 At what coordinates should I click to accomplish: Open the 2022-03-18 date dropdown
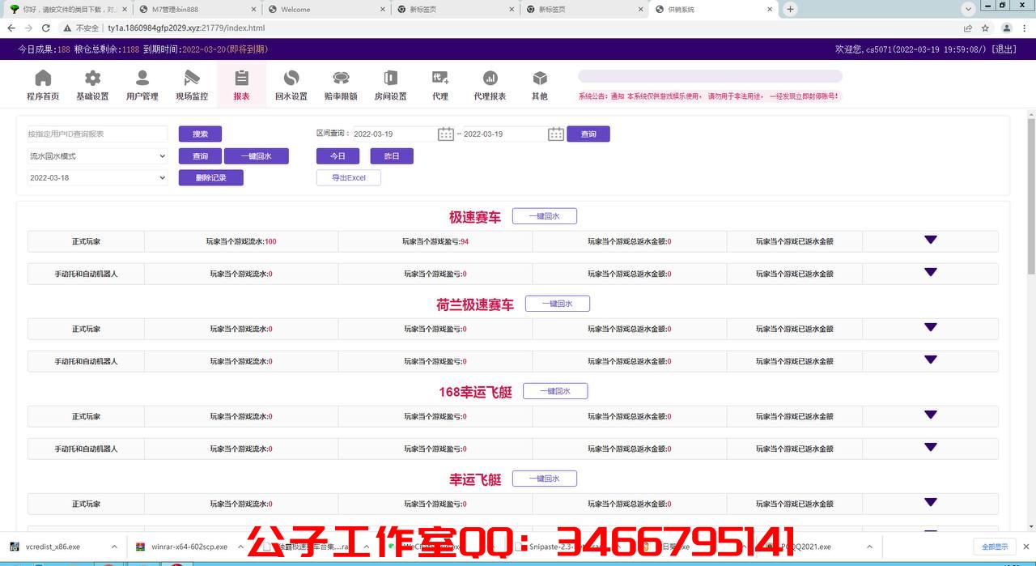tap(97, 177)
